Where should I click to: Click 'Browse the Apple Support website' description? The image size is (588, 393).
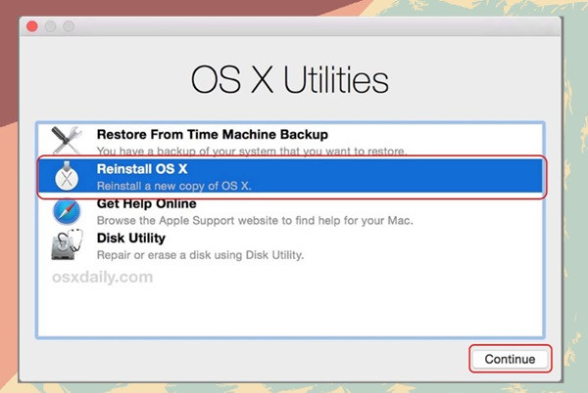(x=255, y=220)
